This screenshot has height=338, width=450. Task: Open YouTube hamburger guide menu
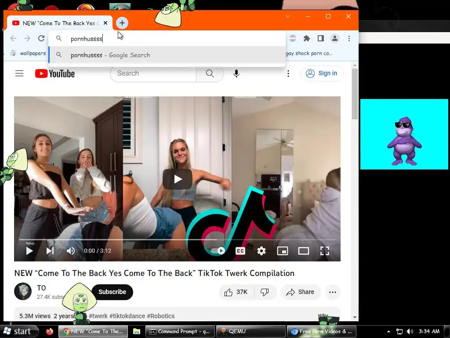click(19, 73)
